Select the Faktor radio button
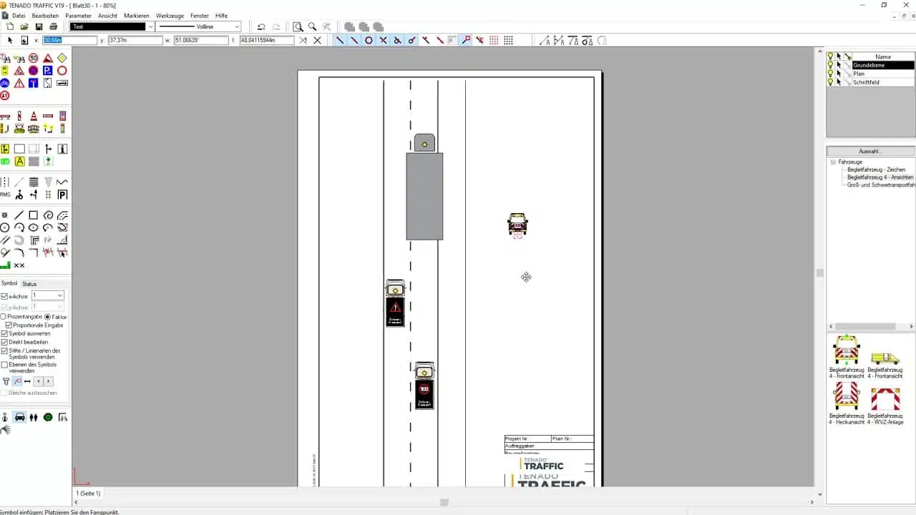The height and width of the screenshot is (515, 916). tap(48, 316)
